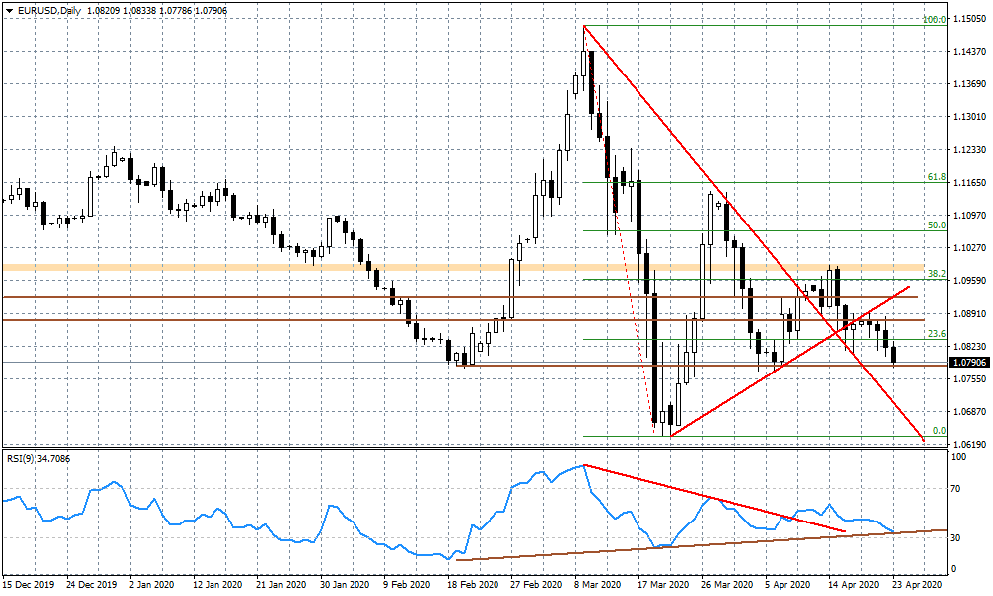Select the orange horizontal resistance zone rectangle

click(463, 268)
